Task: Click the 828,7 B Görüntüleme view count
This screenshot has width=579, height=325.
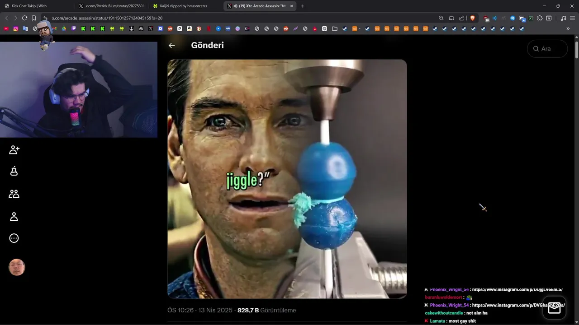Action: coord(266,310)
